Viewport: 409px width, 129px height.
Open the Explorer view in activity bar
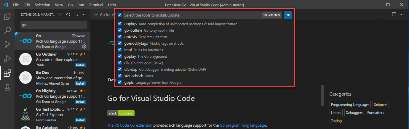[x=7, y=16]
